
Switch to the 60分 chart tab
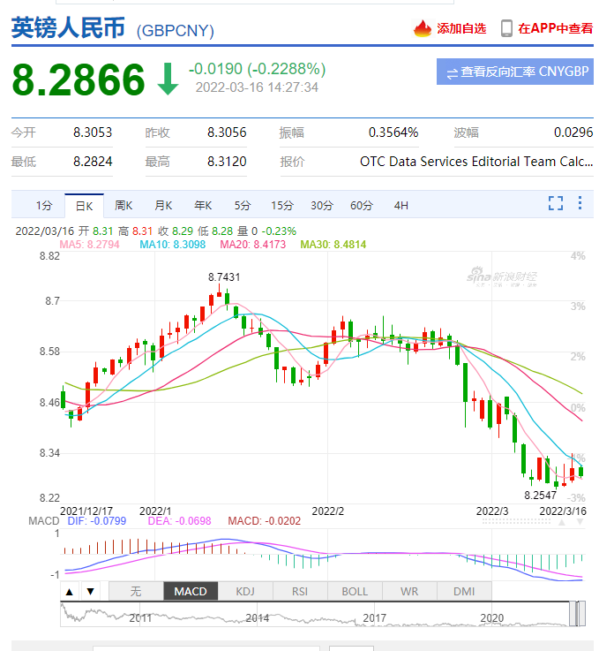362,206
